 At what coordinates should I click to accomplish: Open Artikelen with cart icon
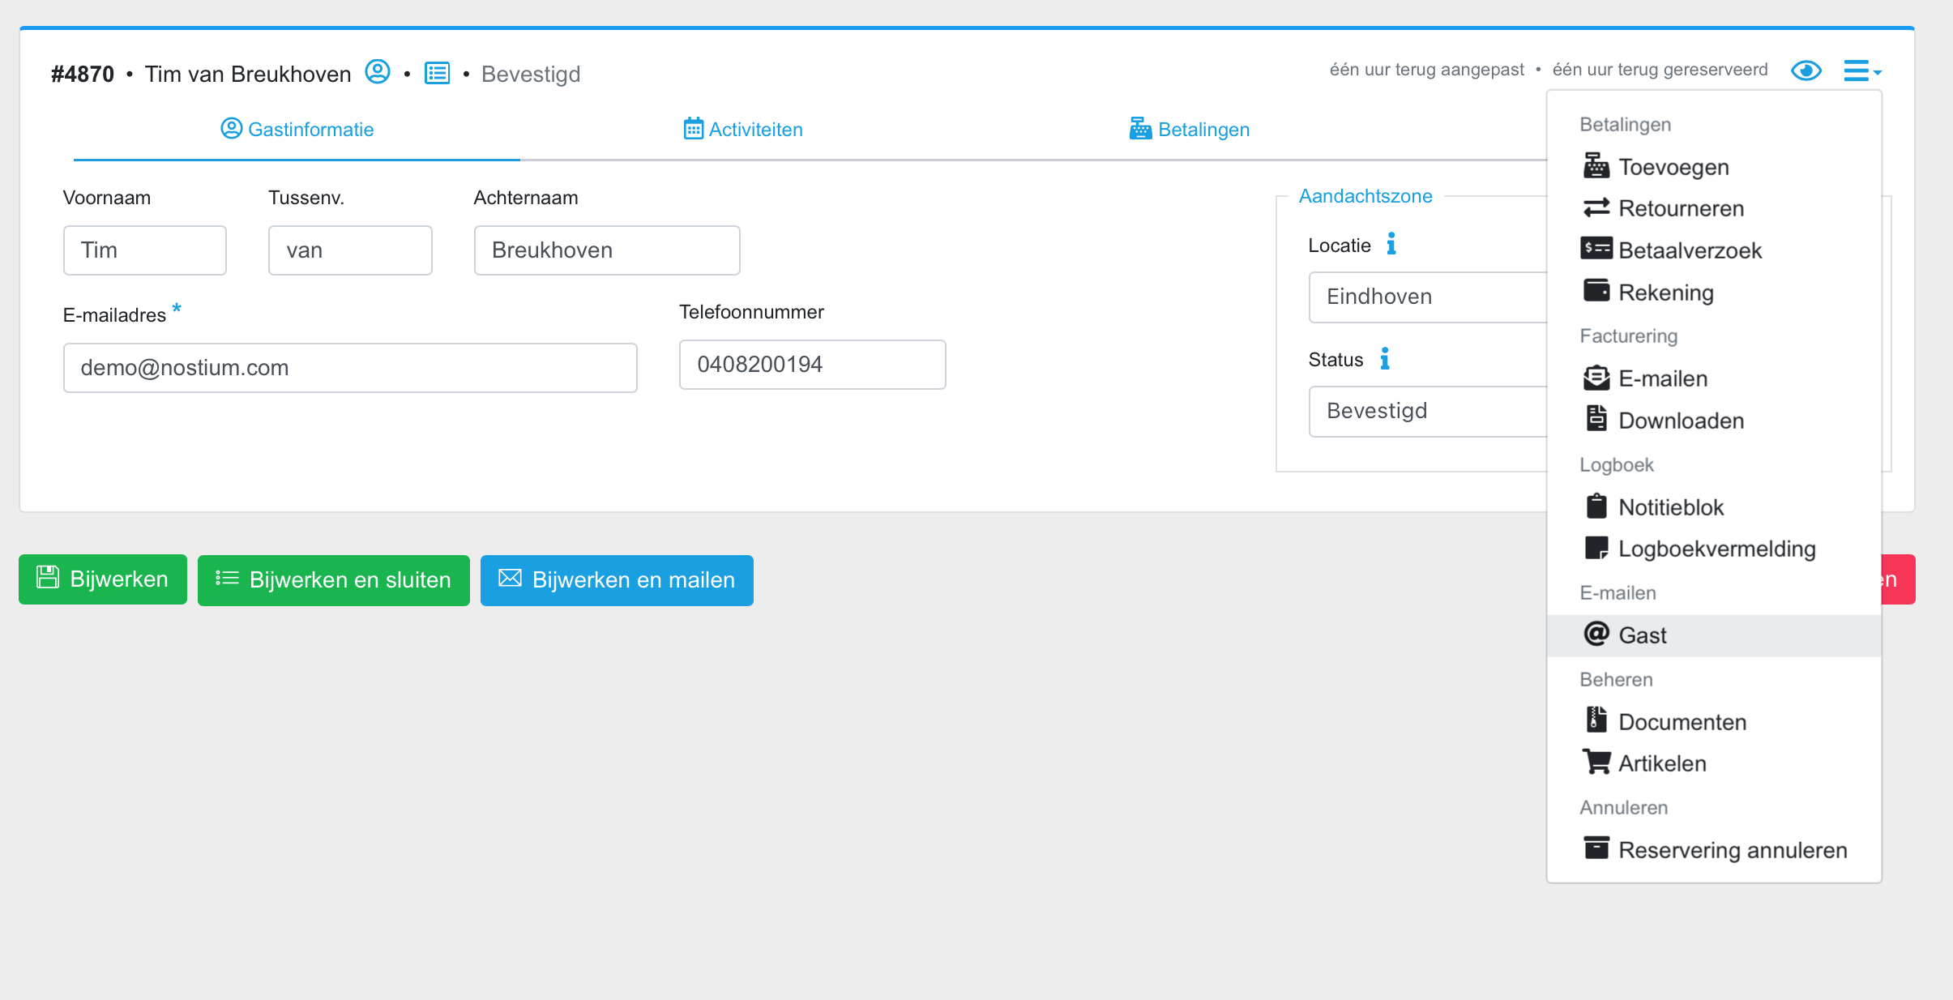(x=1661, y=763)
